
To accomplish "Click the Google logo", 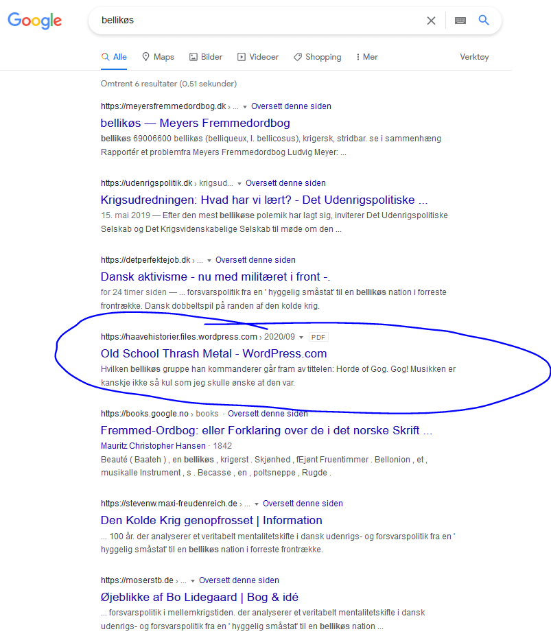I will [x=35, y=21].
